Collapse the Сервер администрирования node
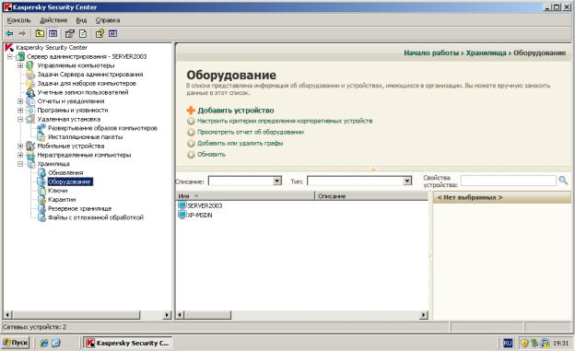Screen dimensions: 575x351 pos(10,56)
